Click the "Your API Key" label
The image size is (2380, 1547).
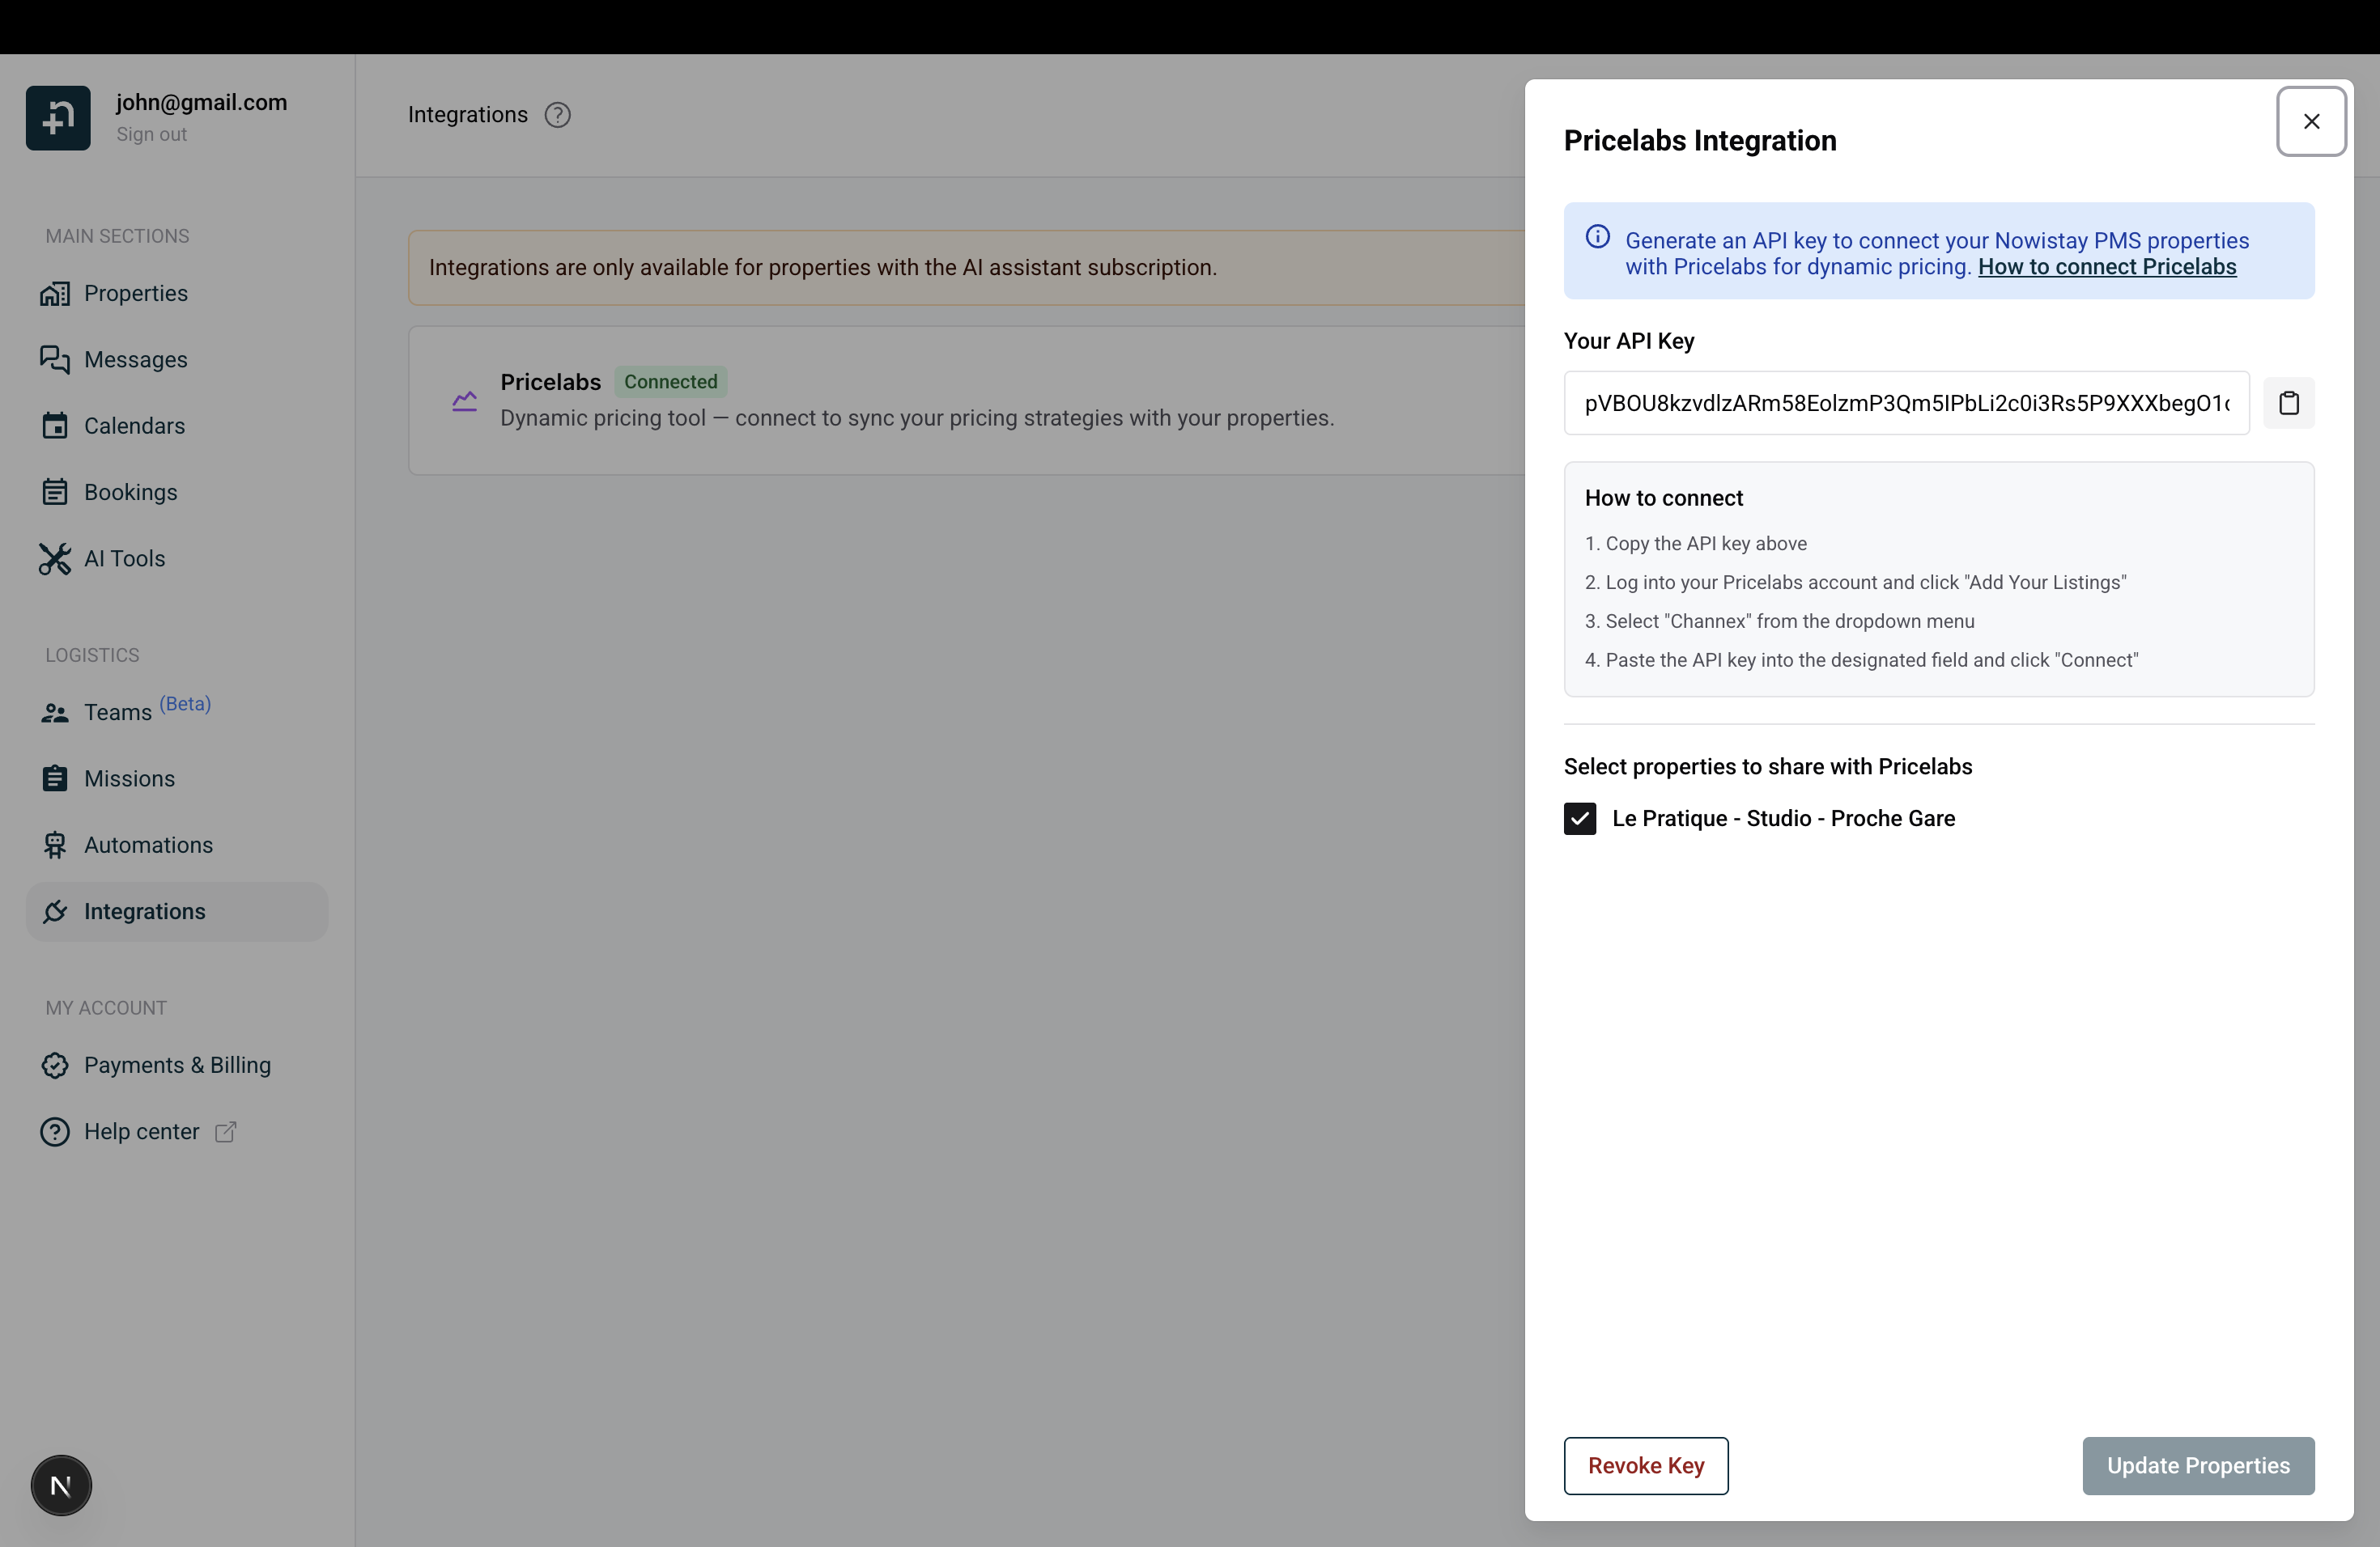click(1629, 341)
